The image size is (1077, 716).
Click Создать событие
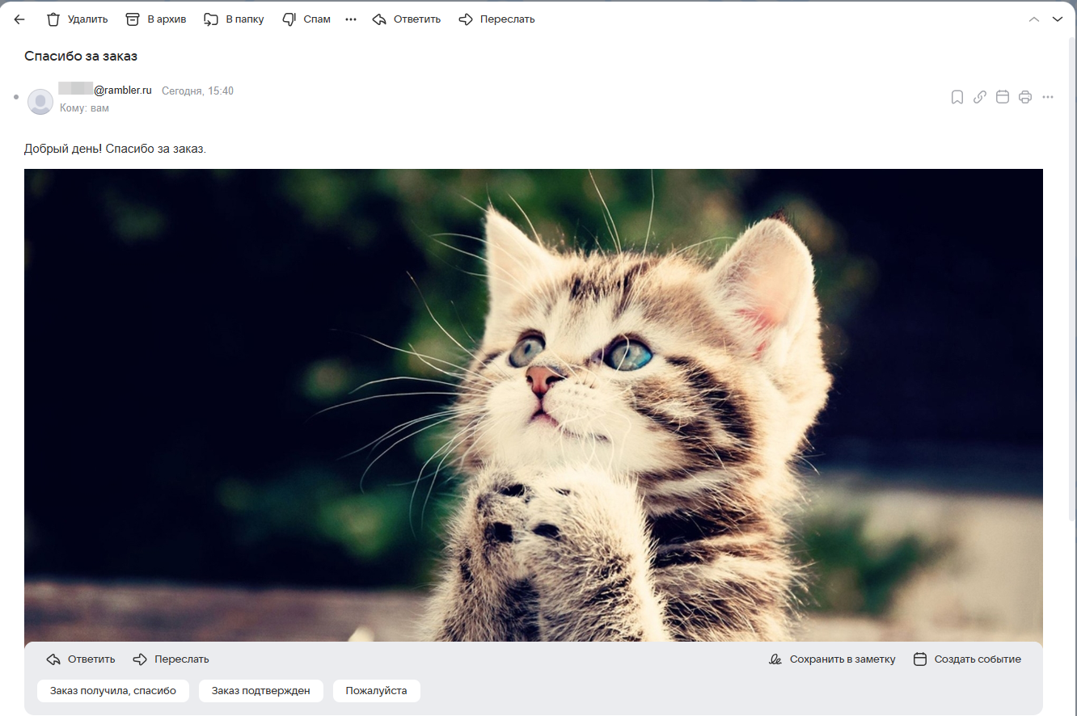[967, 659]
